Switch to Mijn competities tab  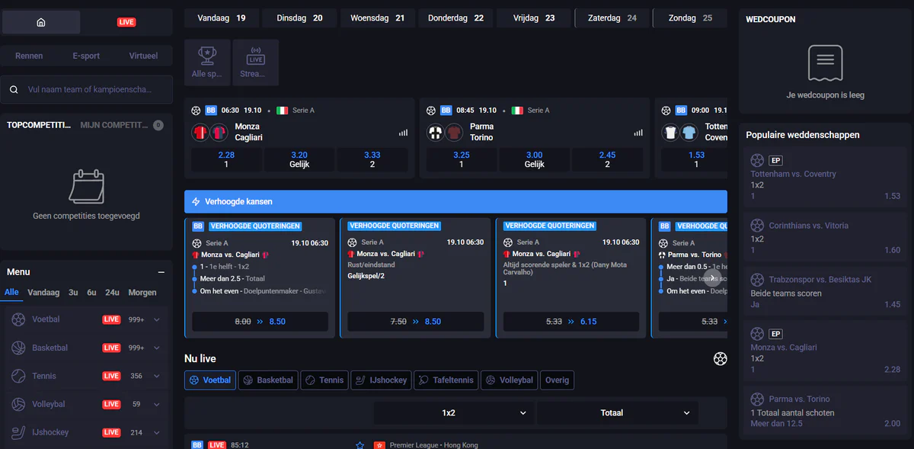click(x=114, y=125)
